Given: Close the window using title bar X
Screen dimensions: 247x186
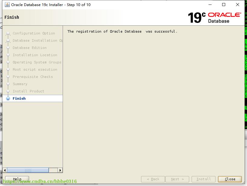Looking at the screenshot, I should (x=238, y=5).
